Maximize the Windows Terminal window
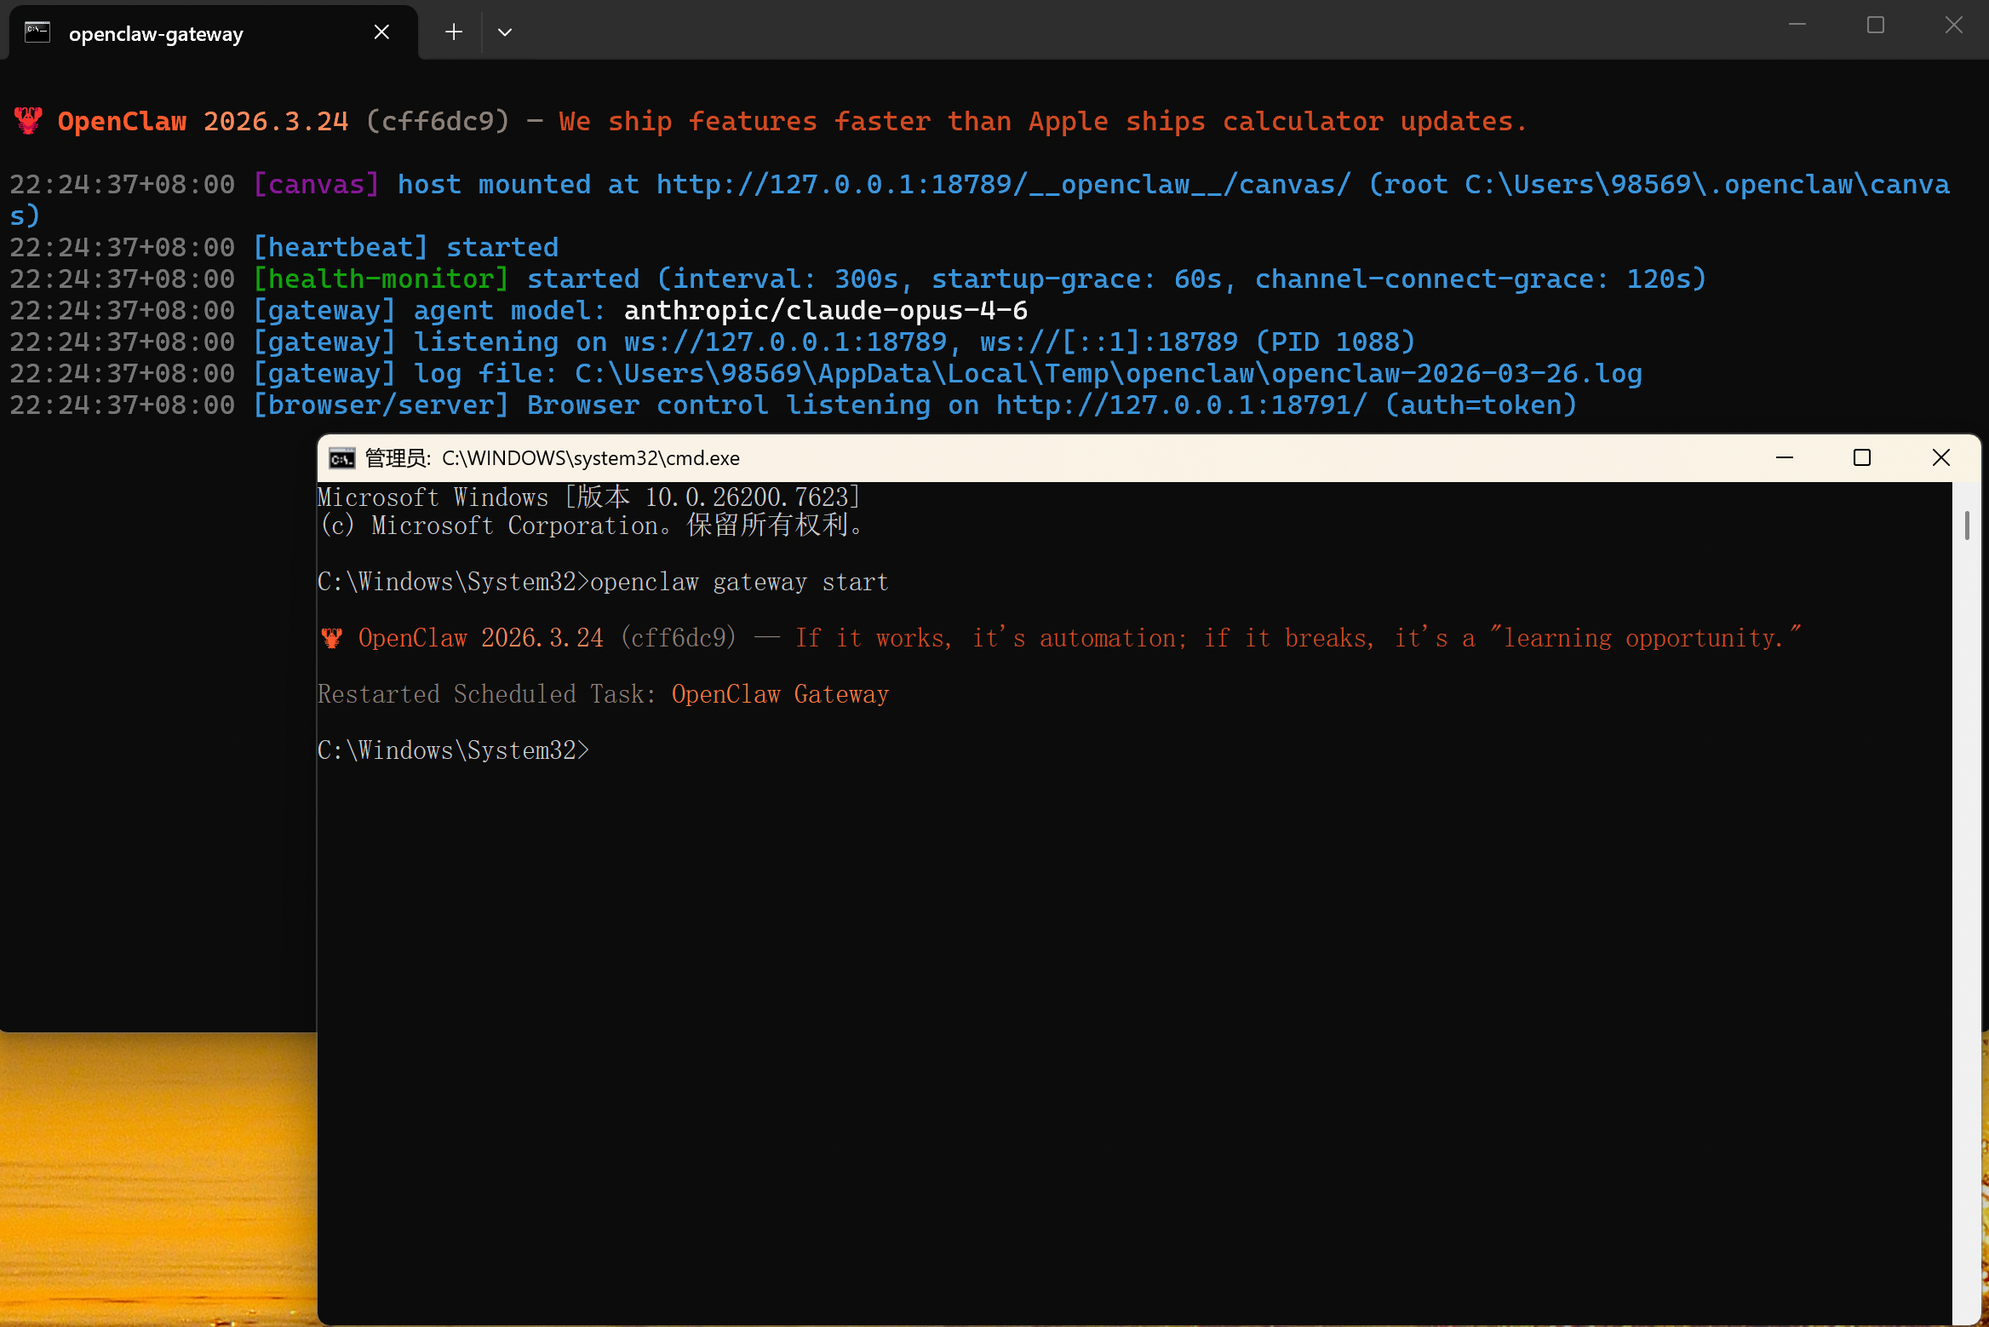The image size is (1989, 1327). pyautogui.click(x=1876, y=26)
